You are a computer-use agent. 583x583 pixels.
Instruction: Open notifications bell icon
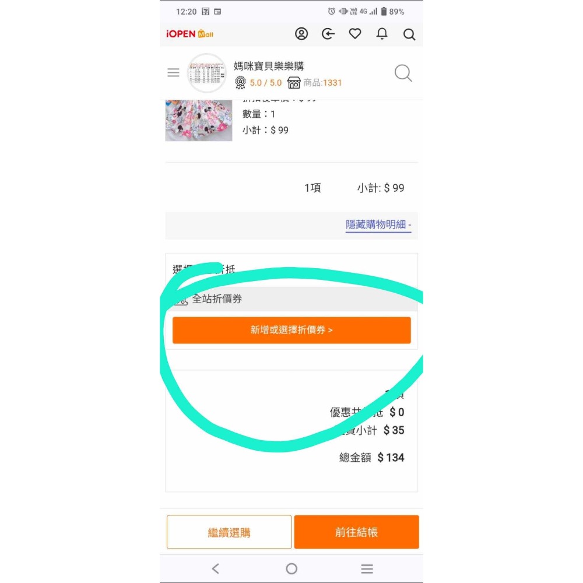click(382, 34)
